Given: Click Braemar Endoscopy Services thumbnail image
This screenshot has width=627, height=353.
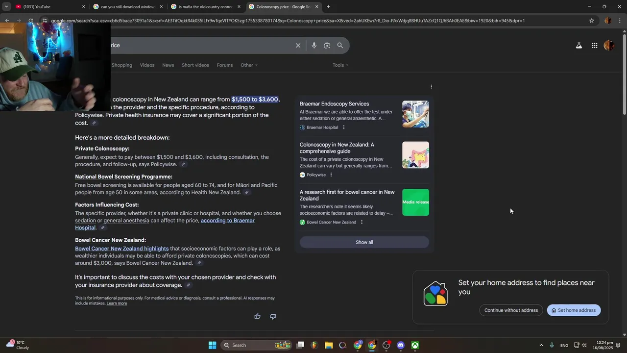Looking at the screenshot, I should point(415,114).
